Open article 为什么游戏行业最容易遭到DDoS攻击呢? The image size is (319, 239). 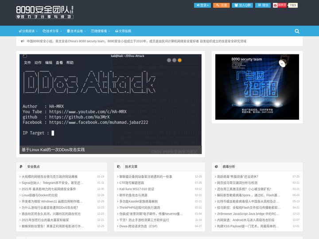click(x=50, y=208)
